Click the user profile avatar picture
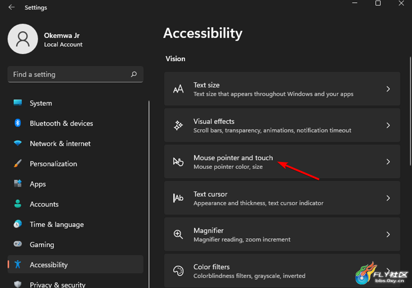The image size is (412, 288). pos(23,39)
